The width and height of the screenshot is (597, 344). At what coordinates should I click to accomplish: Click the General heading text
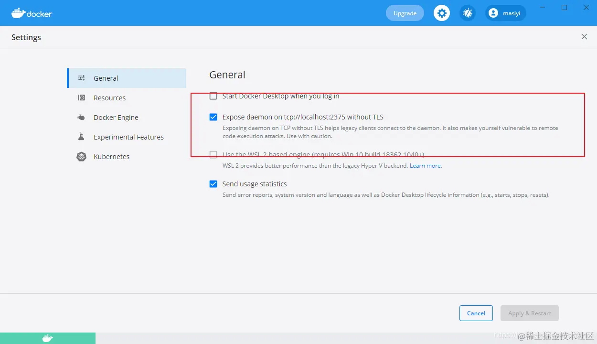pos(227,75)
